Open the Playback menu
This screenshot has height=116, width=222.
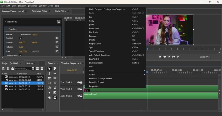pos(22,6)
